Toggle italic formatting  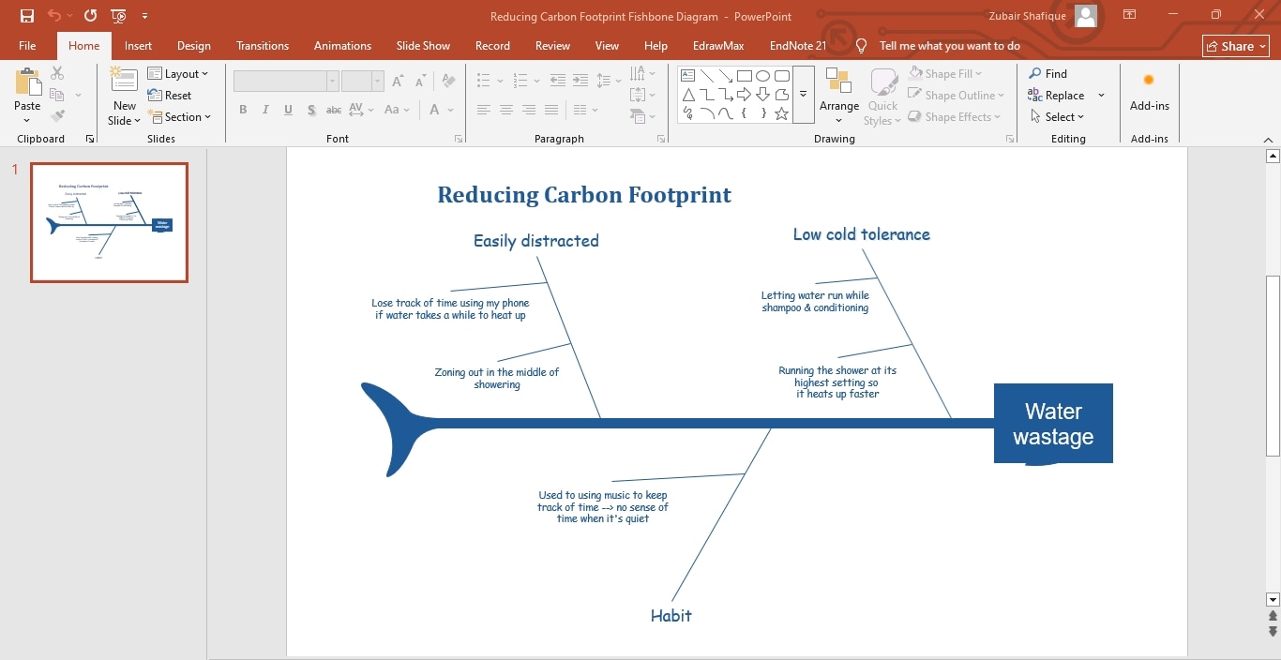pos(265,110)
